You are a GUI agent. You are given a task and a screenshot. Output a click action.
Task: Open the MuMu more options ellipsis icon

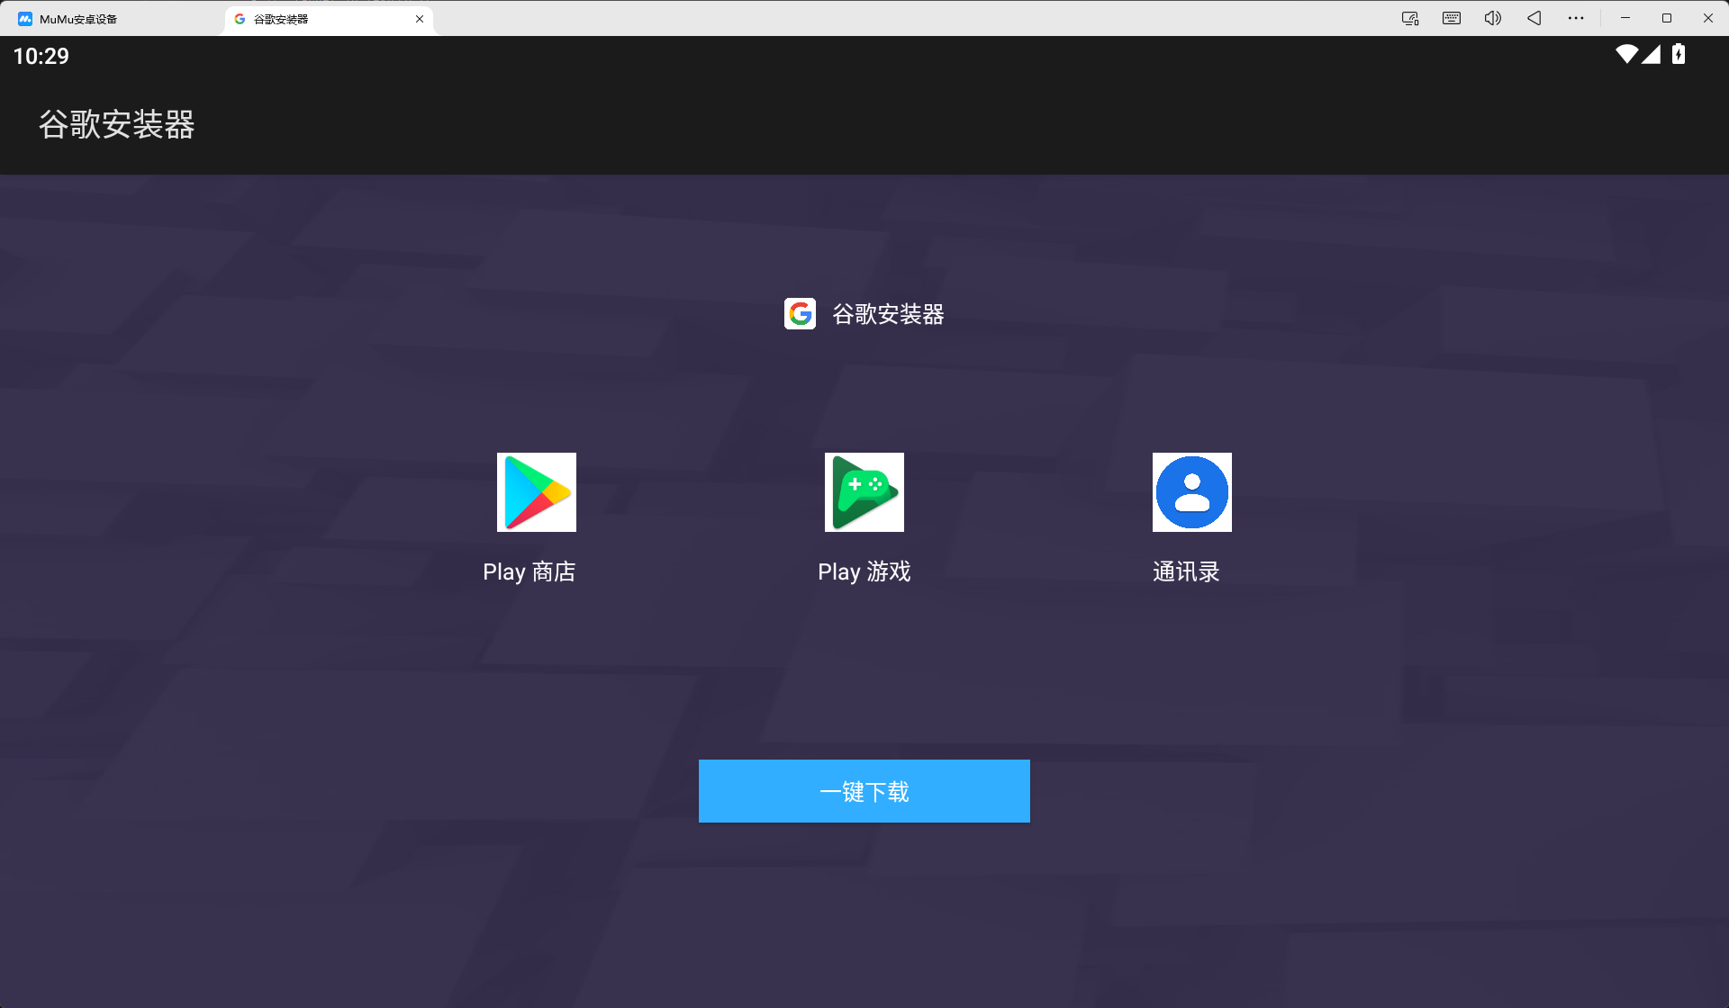[1575, 18]
